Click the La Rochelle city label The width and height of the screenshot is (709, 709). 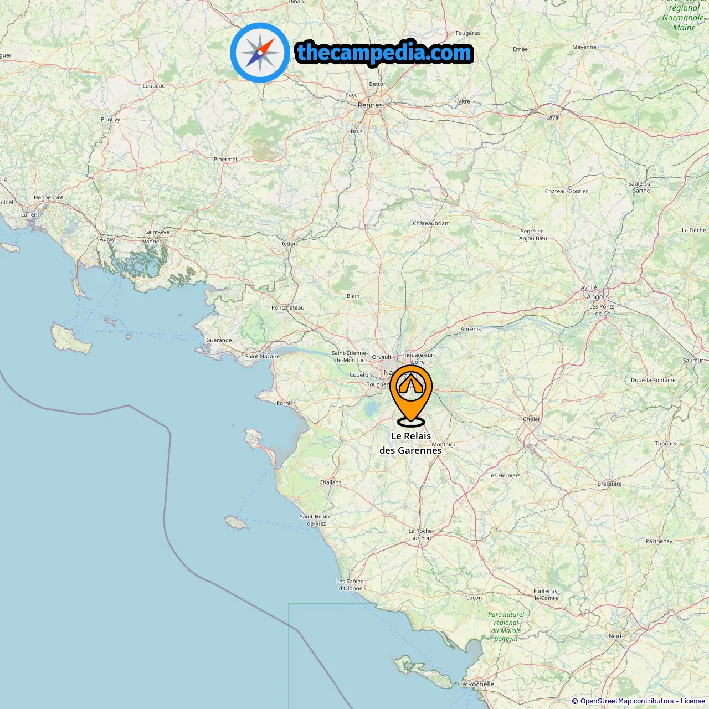[476, 684]
